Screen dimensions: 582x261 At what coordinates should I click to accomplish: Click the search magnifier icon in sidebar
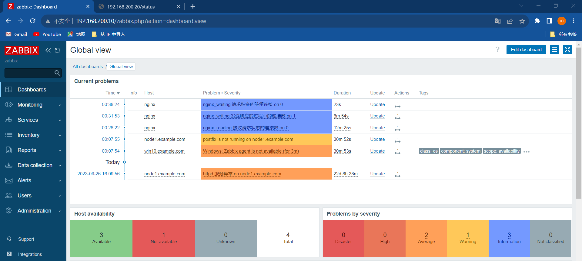tap(57, 73)
